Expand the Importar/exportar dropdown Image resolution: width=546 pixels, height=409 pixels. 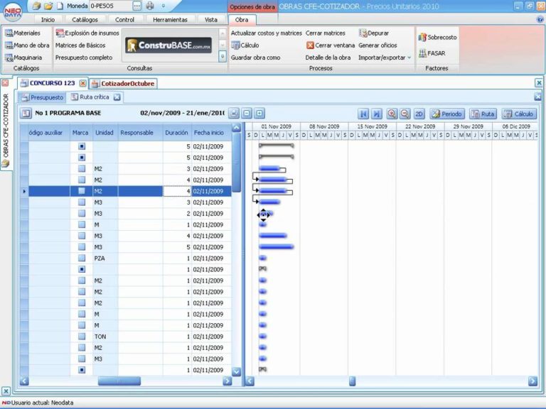click(x=409, y=58)
